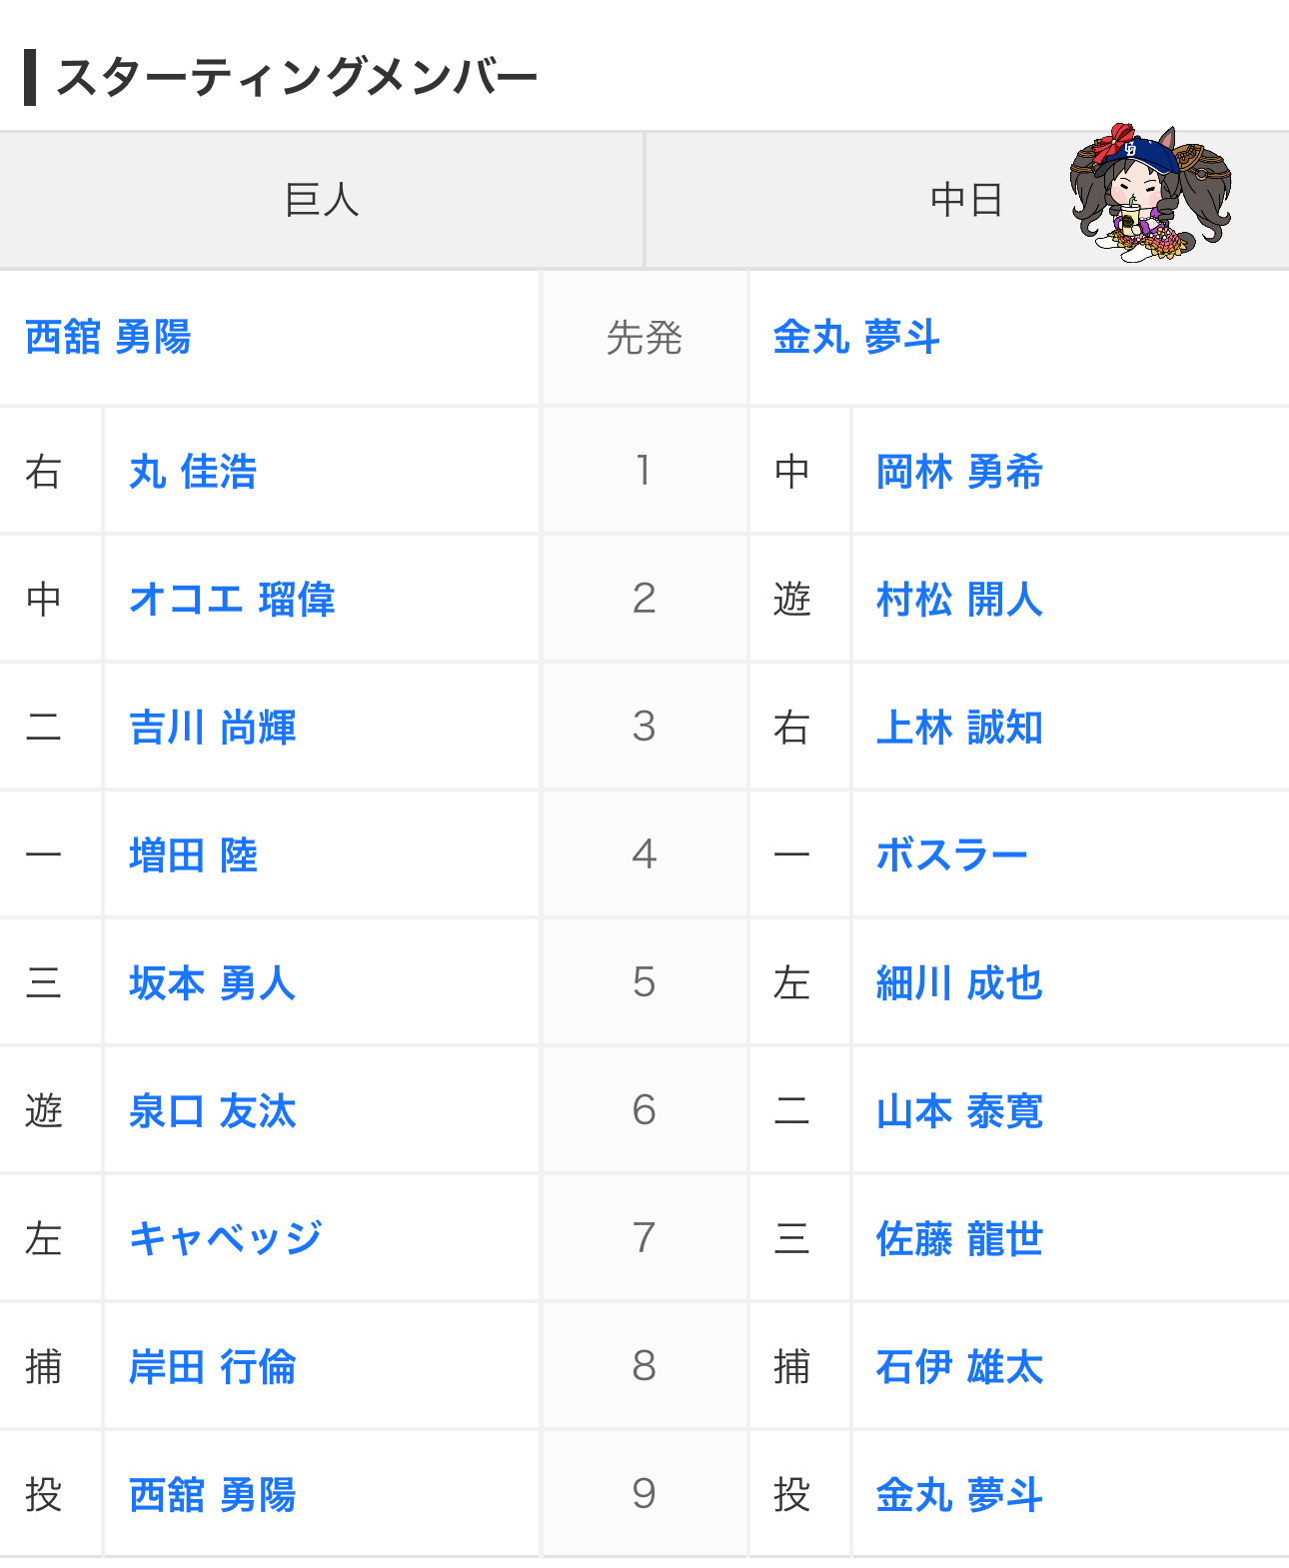Click catcher 石伊 雄太's name

959,1367
